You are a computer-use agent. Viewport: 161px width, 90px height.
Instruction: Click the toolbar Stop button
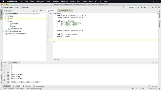(148, 7)
